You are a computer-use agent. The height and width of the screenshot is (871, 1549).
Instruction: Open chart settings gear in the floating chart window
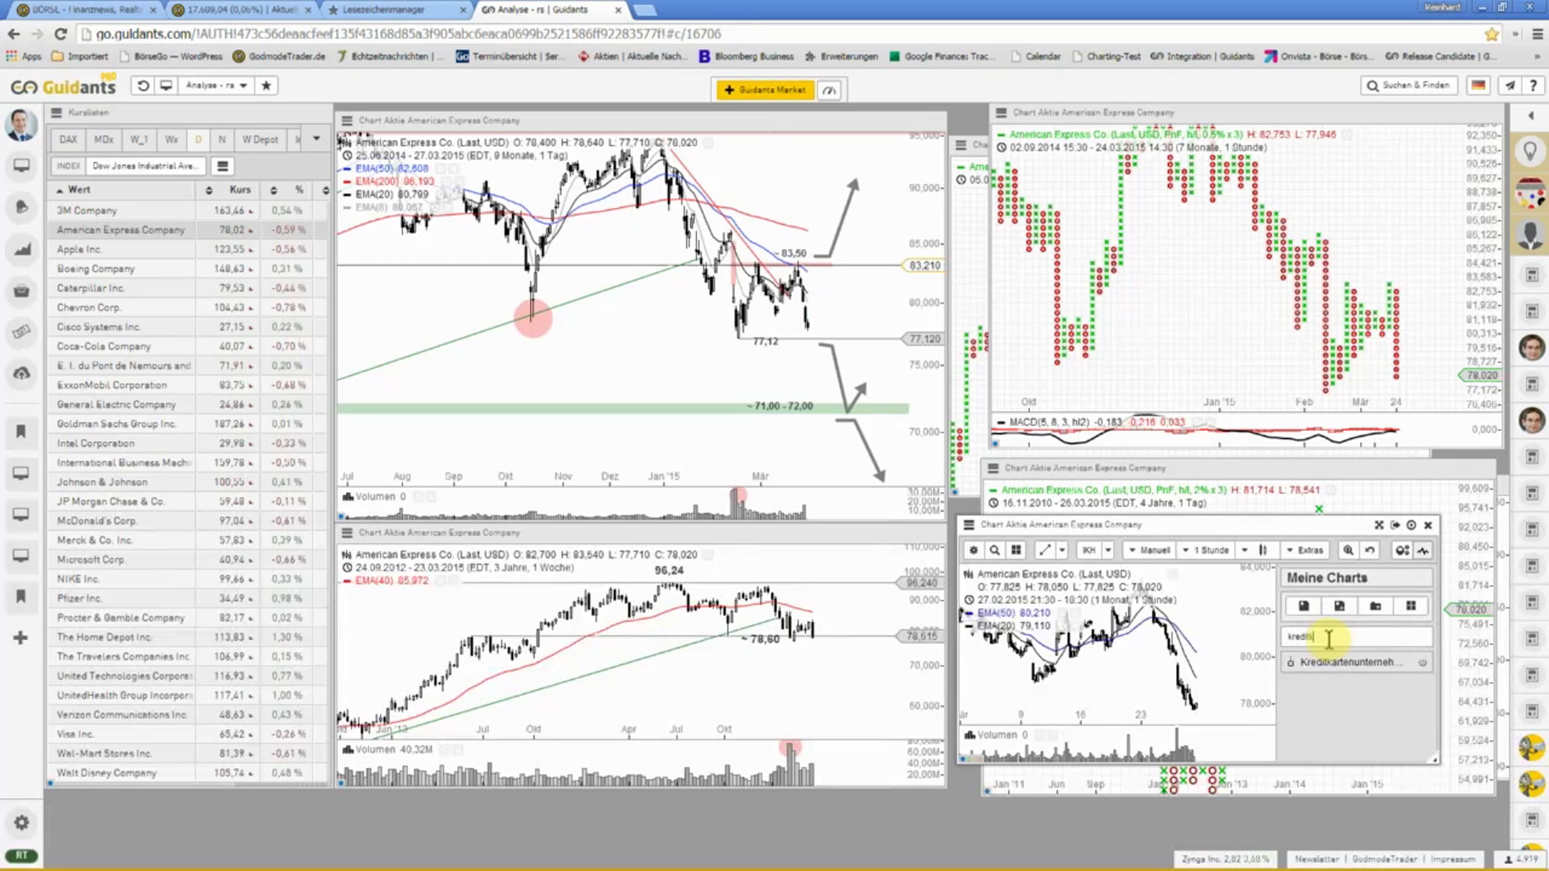click(973, 550)
